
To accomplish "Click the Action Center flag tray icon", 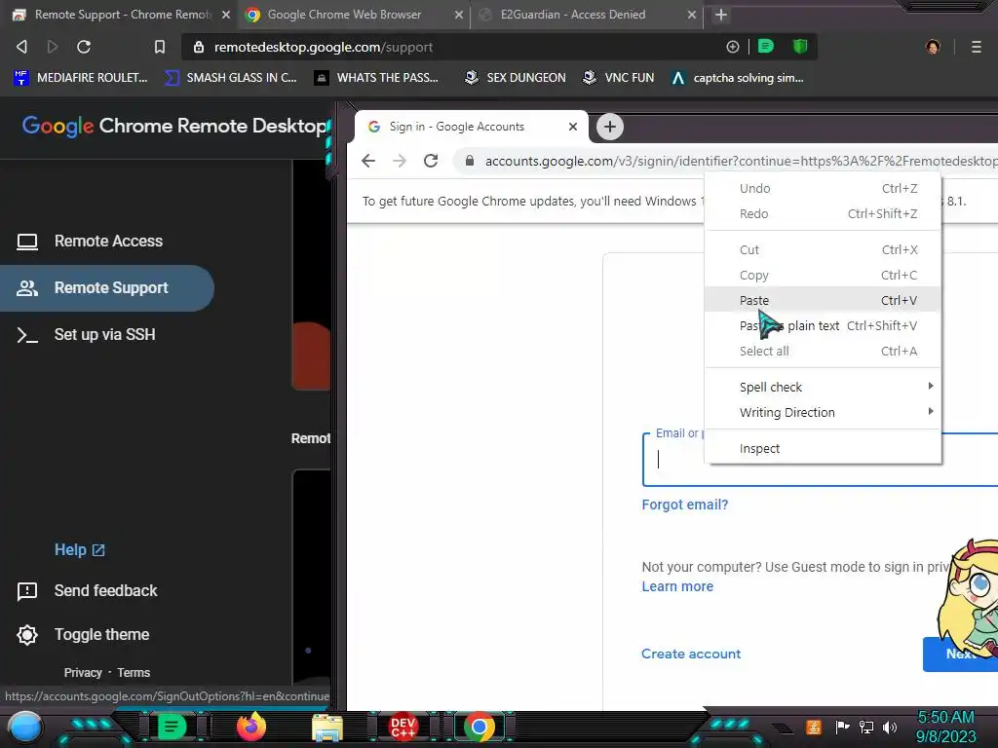I will (842, 727).
